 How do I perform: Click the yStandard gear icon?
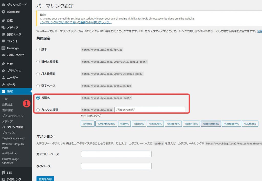click(x=3, y=12)
